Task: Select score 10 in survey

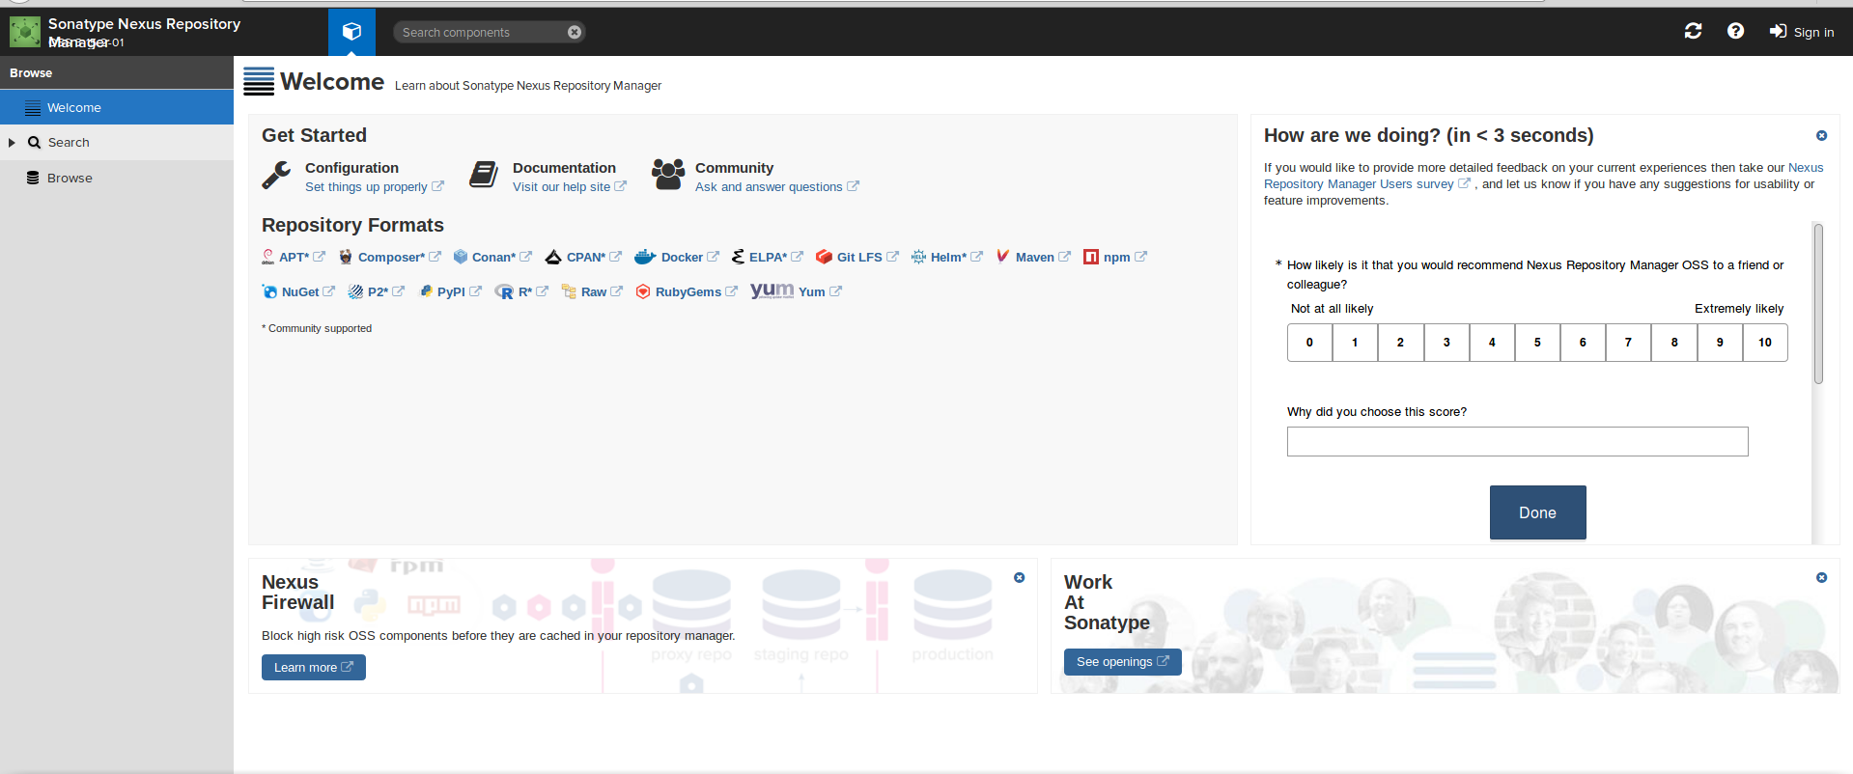Action: (x=1765, y=343)
